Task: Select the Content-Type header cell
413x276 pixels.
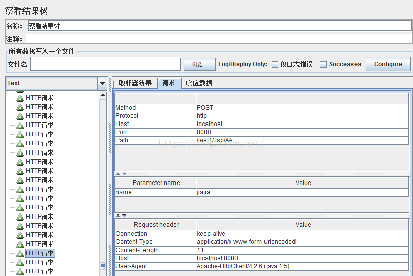Action: point(156,242)
